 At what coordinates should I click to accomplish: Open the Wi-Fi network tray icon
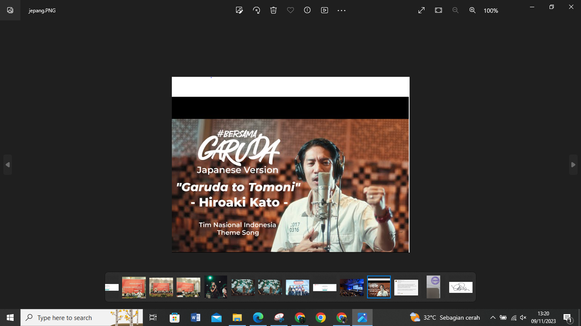[x=514, y=318]
